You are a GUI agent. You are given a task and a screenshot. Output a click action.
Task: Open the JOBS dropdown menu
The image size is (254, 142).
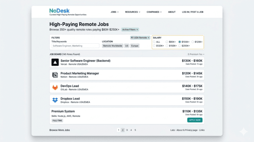click(114, 12)
